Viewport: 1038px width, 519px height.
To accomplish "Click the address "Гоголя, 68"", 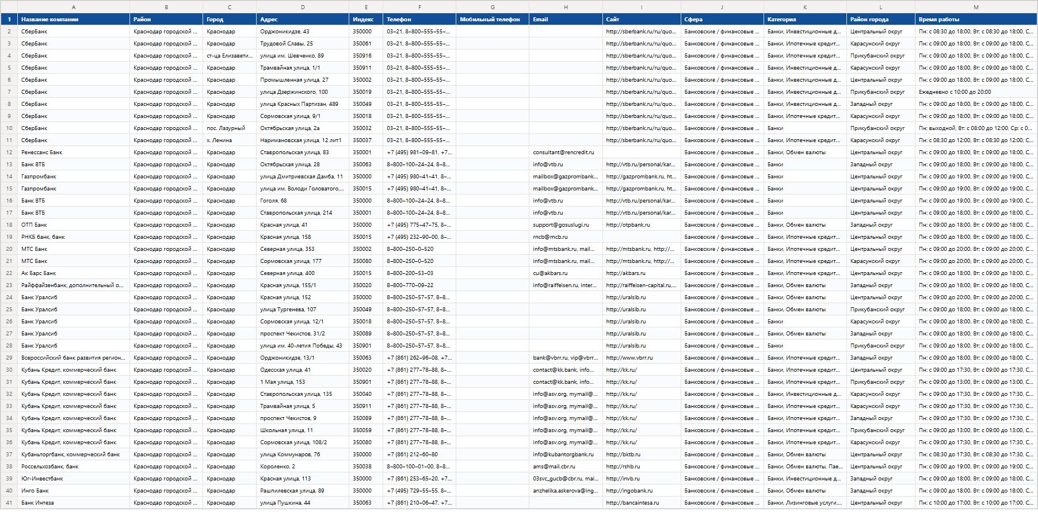I will (303, 201).
